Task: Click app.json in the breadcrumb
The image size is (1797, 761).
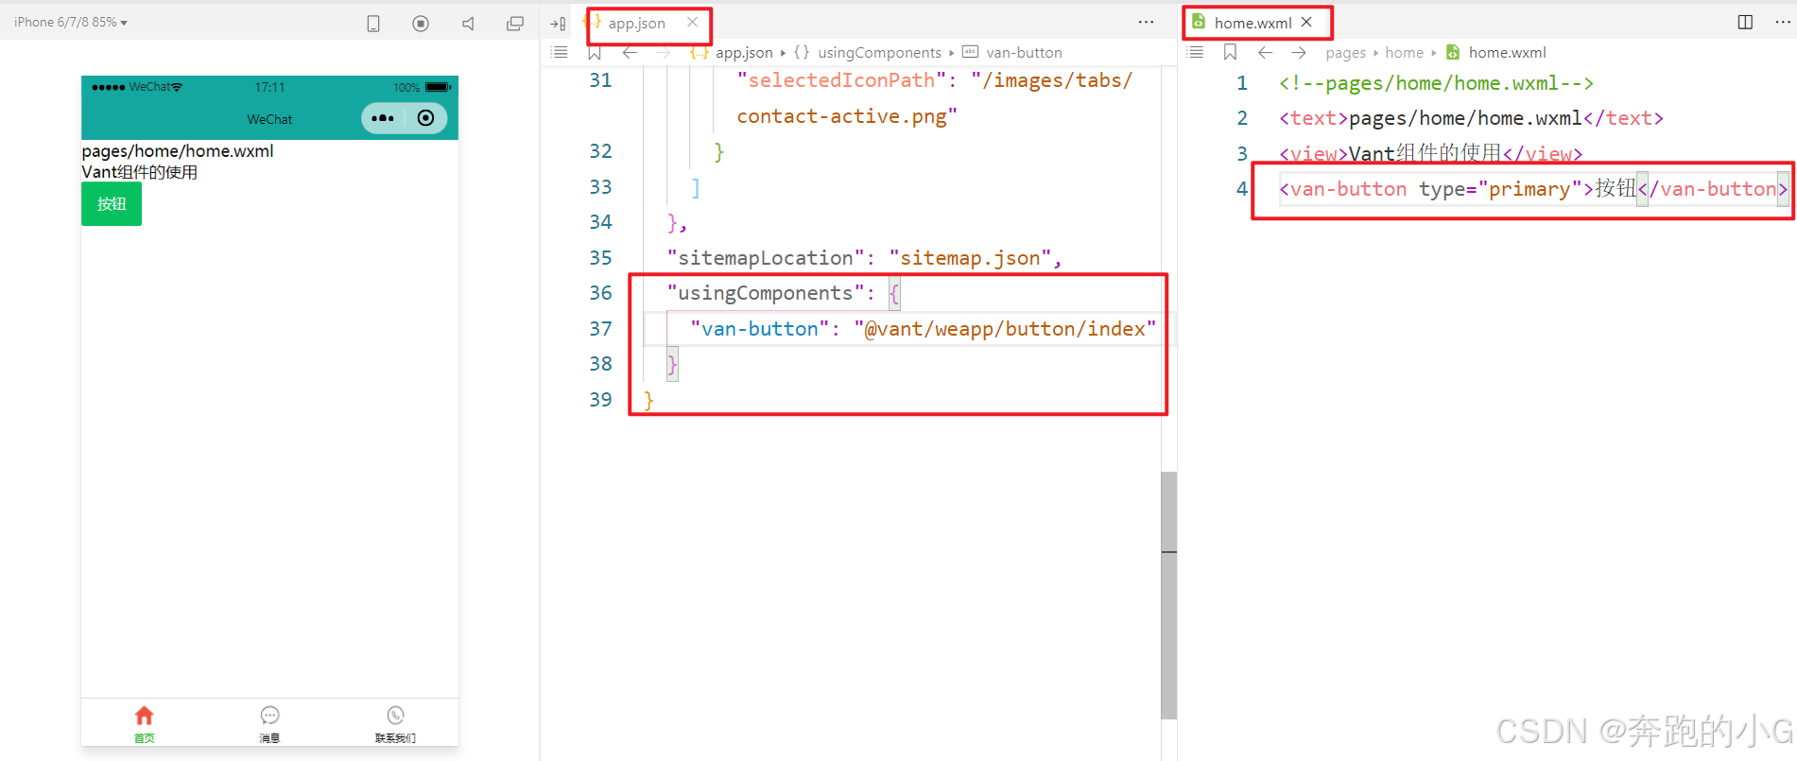Action: pos(744,53)
